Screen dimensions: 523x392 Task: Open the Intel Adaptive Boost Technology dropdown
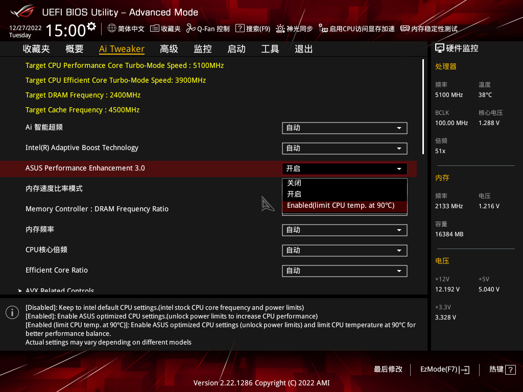tap(344, 149)
